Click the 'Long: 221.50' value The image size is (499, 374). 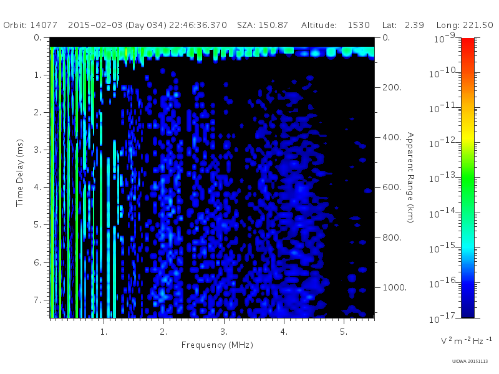465,25
